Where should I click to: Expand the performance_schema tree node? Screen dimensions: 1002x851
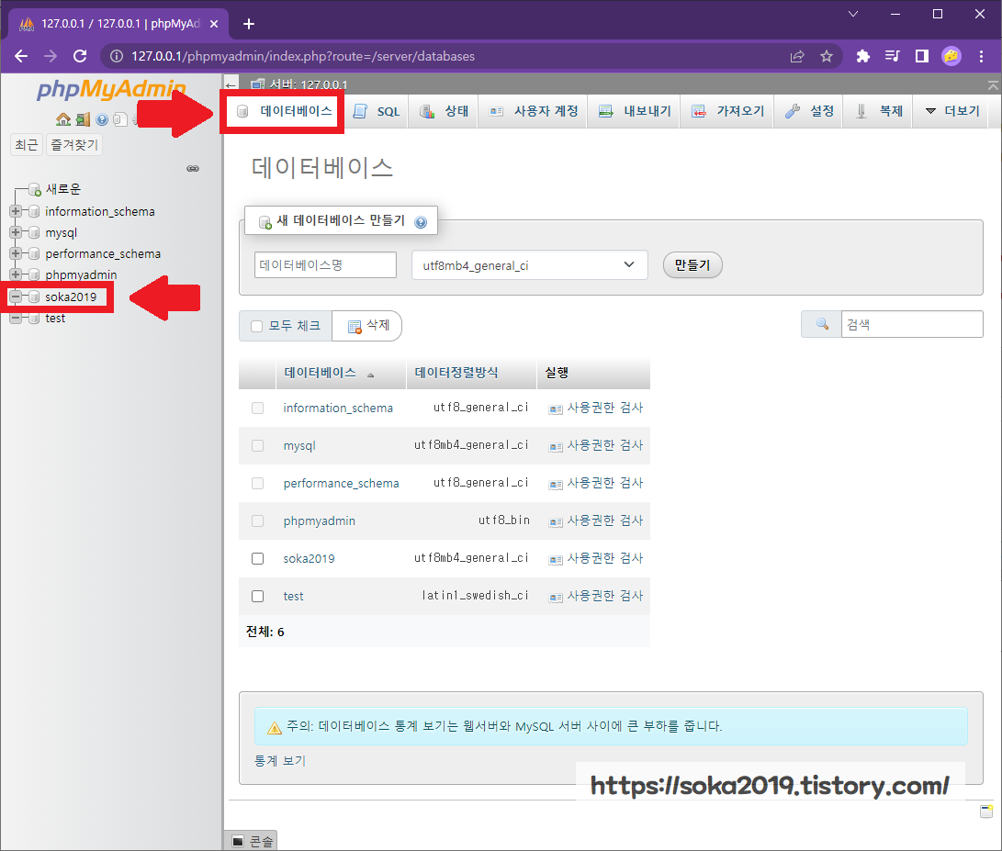tap(16, 253)
